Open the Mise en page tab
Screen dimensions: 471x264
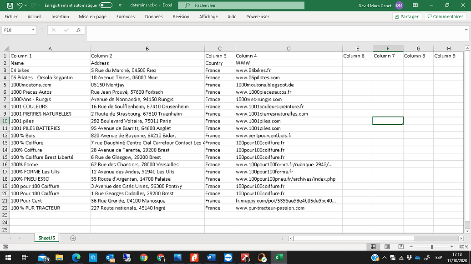click(92, 16)
